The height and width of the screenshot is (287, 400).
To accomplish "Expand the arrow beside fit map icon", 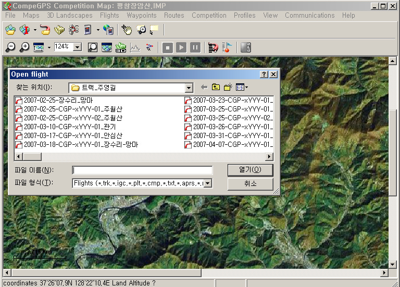I will [49, 47].
